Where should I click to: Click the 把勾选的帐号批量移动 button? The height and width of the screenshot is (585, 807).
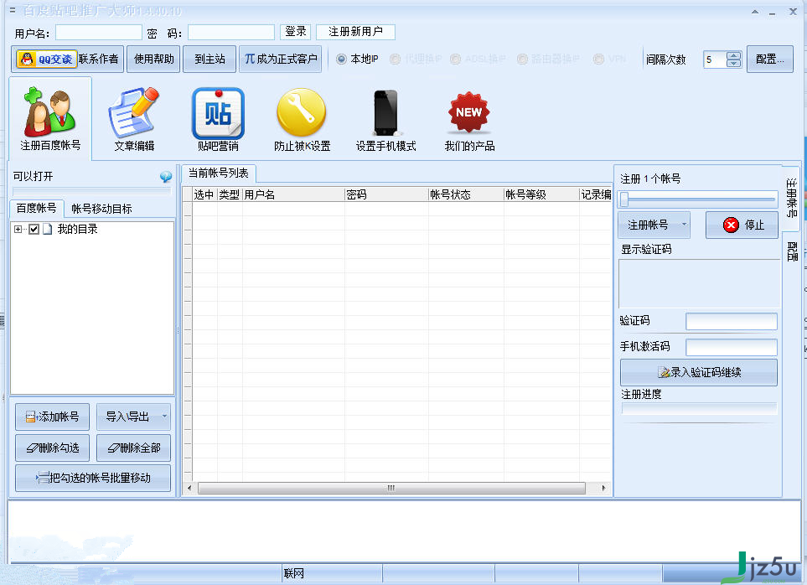coord(93,478)
